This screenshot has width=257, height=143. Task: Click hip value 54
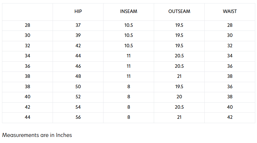coord(78,107)
